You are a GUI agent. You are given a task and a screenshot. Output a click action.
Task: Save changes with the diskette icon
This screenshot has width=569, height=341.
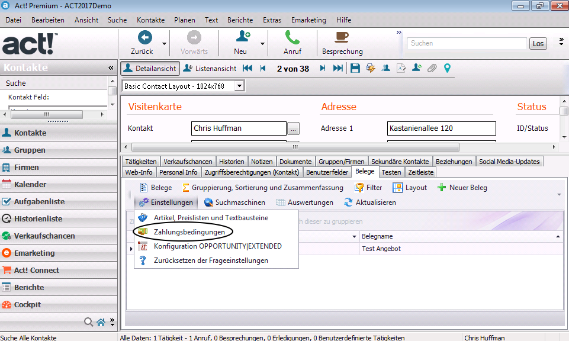[x=355, y=68]
